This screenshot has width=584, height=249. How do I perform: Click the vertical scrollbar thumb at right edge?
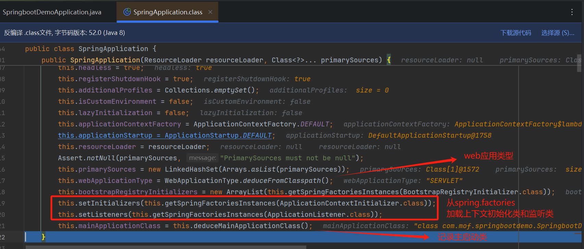(579, 63)
